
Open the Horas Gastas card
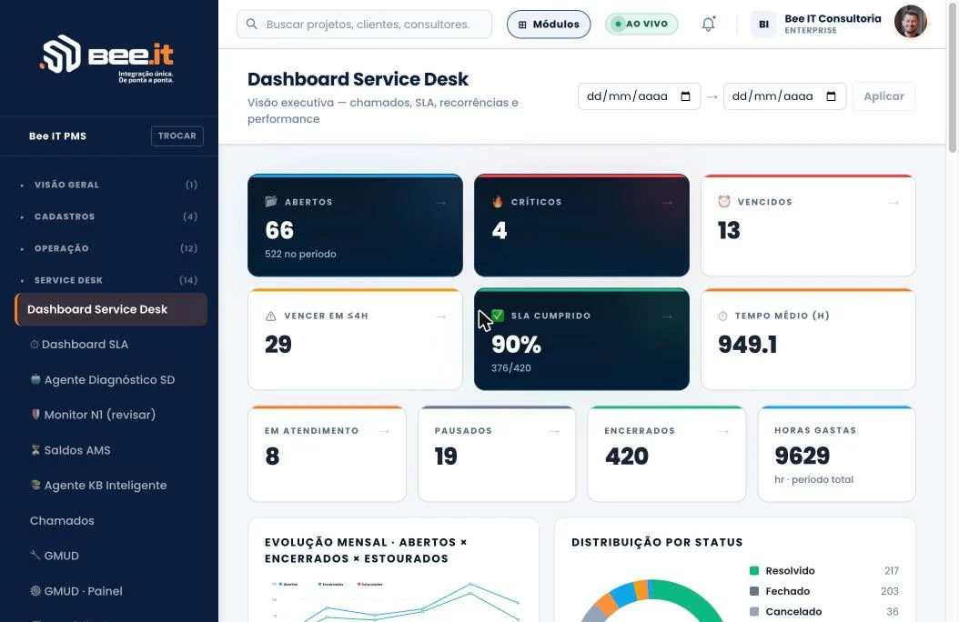point(837,454)
